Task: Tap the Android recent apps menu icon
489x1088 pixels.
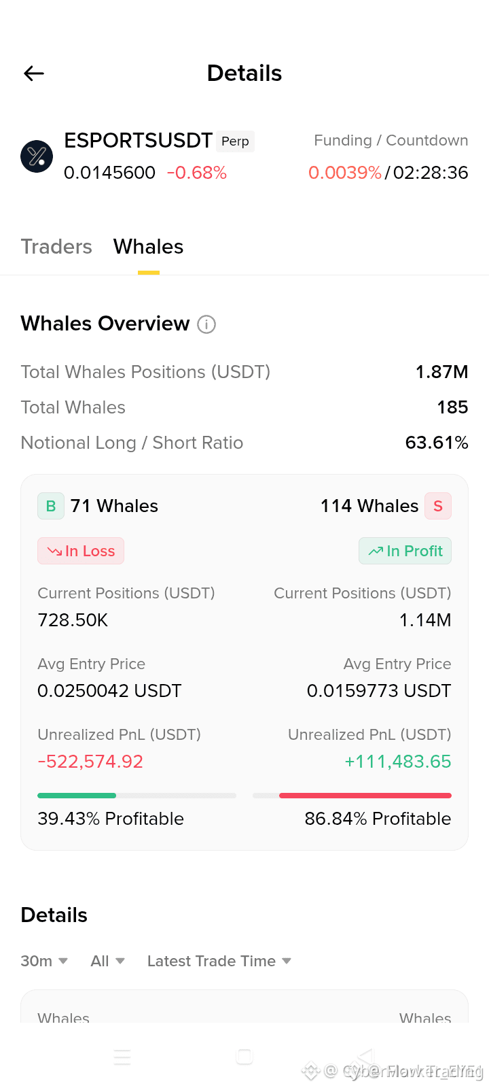Action: (122, 1057)
